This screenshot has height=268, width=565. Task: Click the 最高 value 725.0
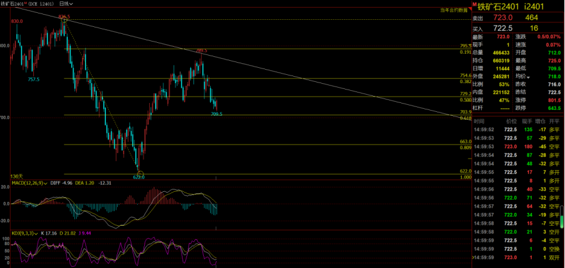tap(555, 60)
